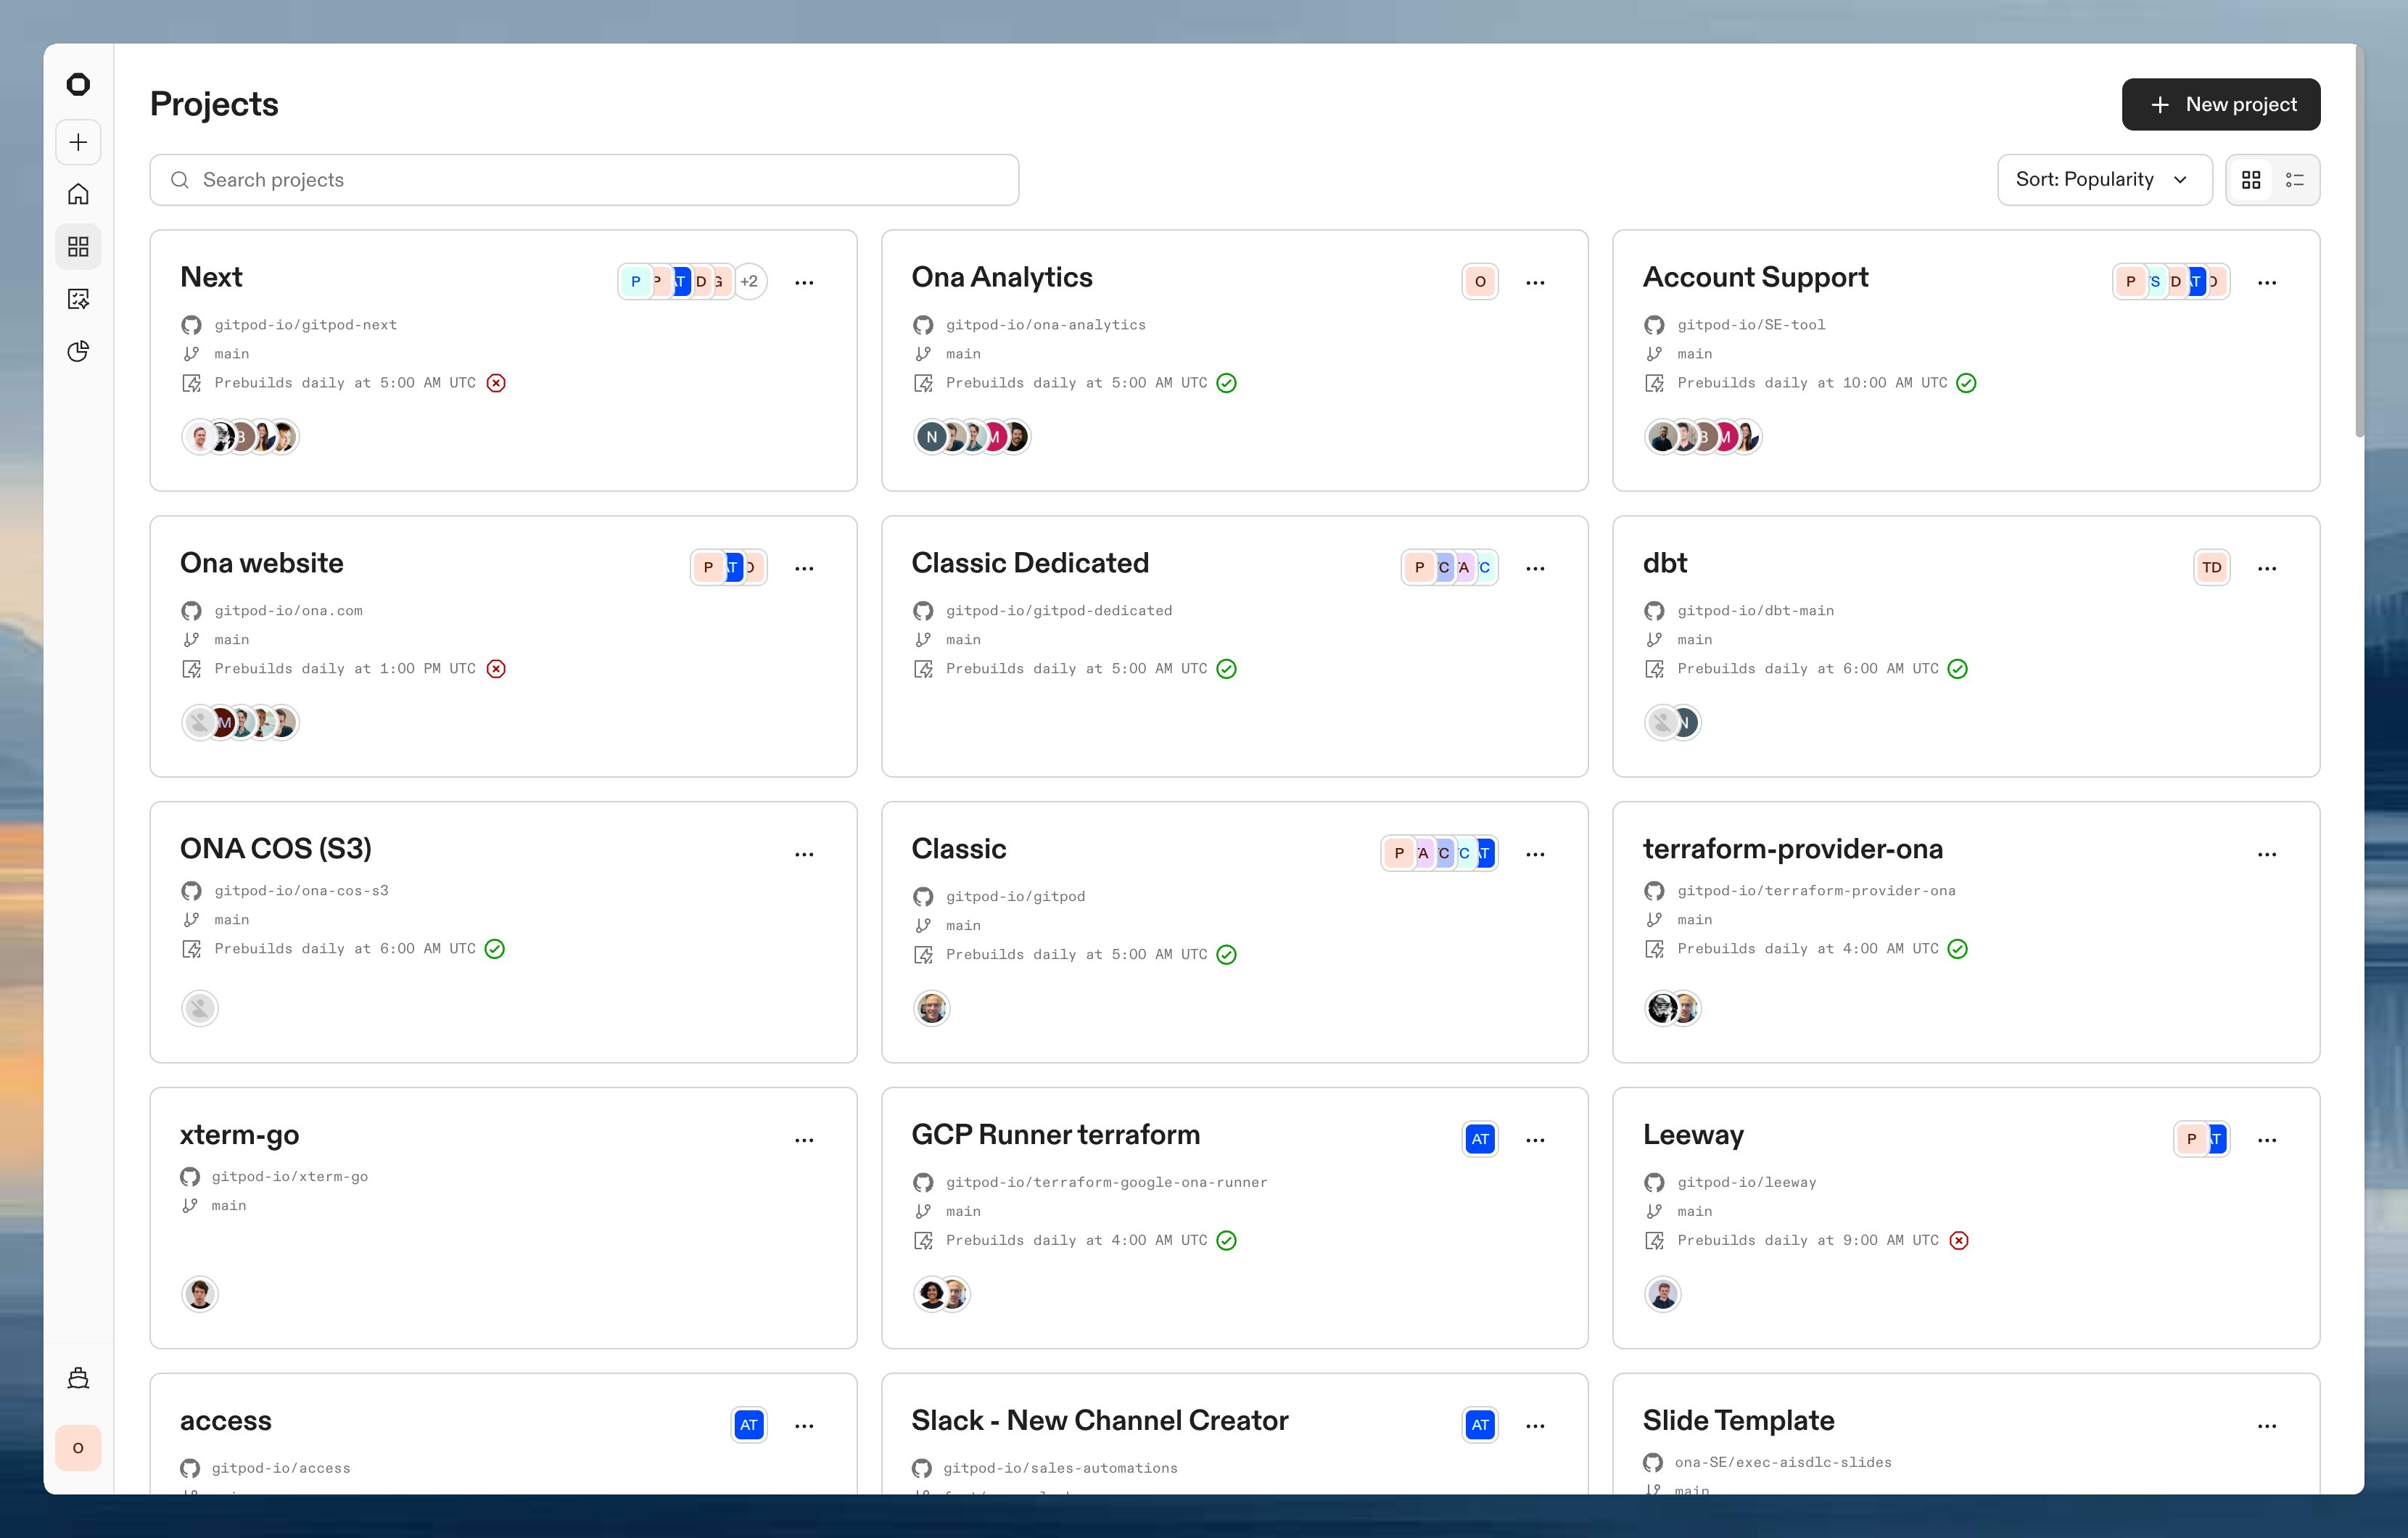Viewport: 2408px width, 1538px height.
Task: Click failed prebuild icon on Ona website
Action: tap(496, 669)
